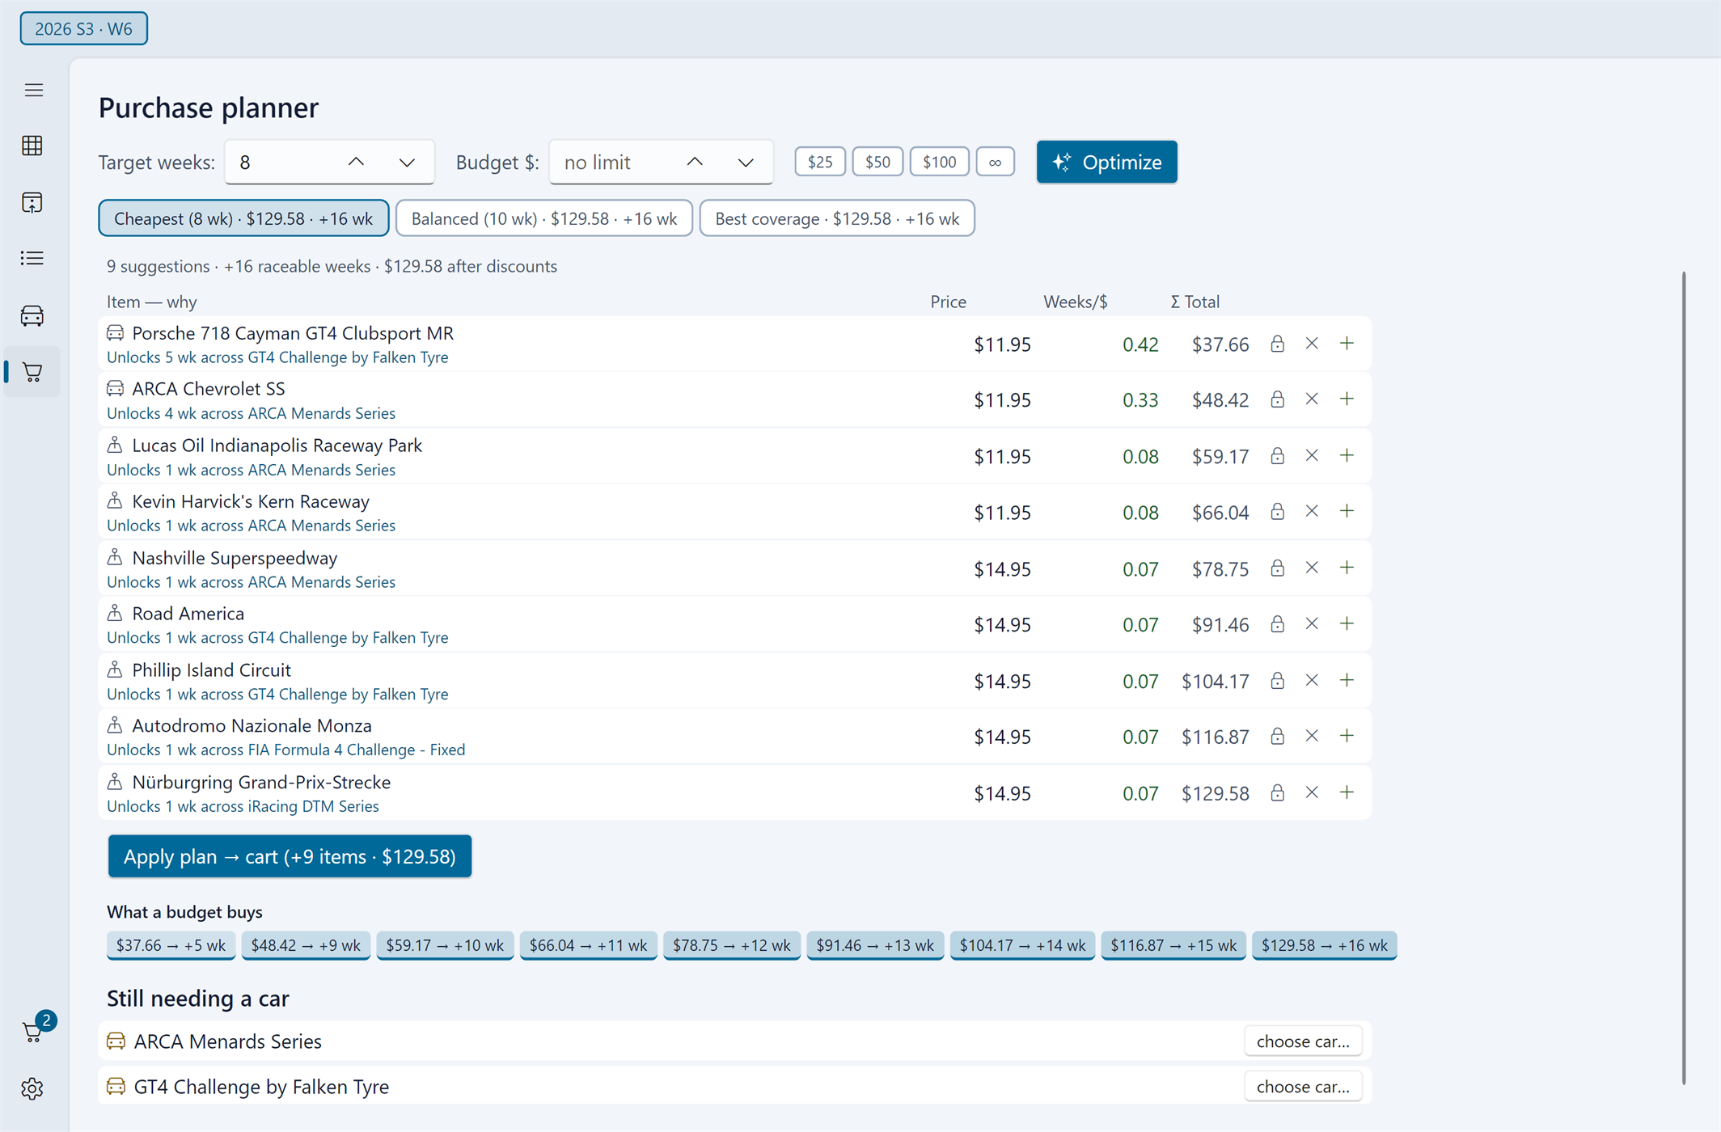Set budget preset to $25
This screenshot has width=1721, height=1132.
(820, 162)
